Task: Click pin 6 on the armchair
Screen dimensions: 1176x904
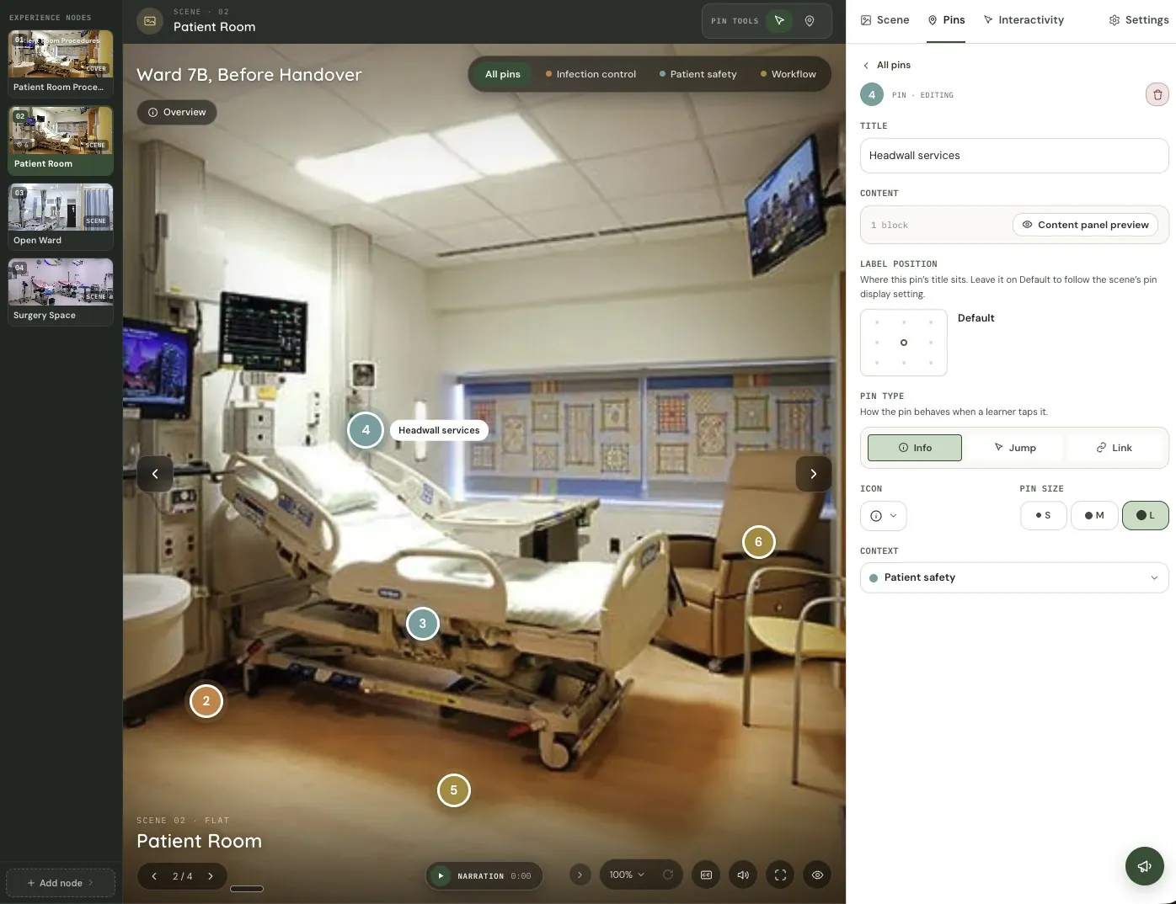Action: coord(758,542)
